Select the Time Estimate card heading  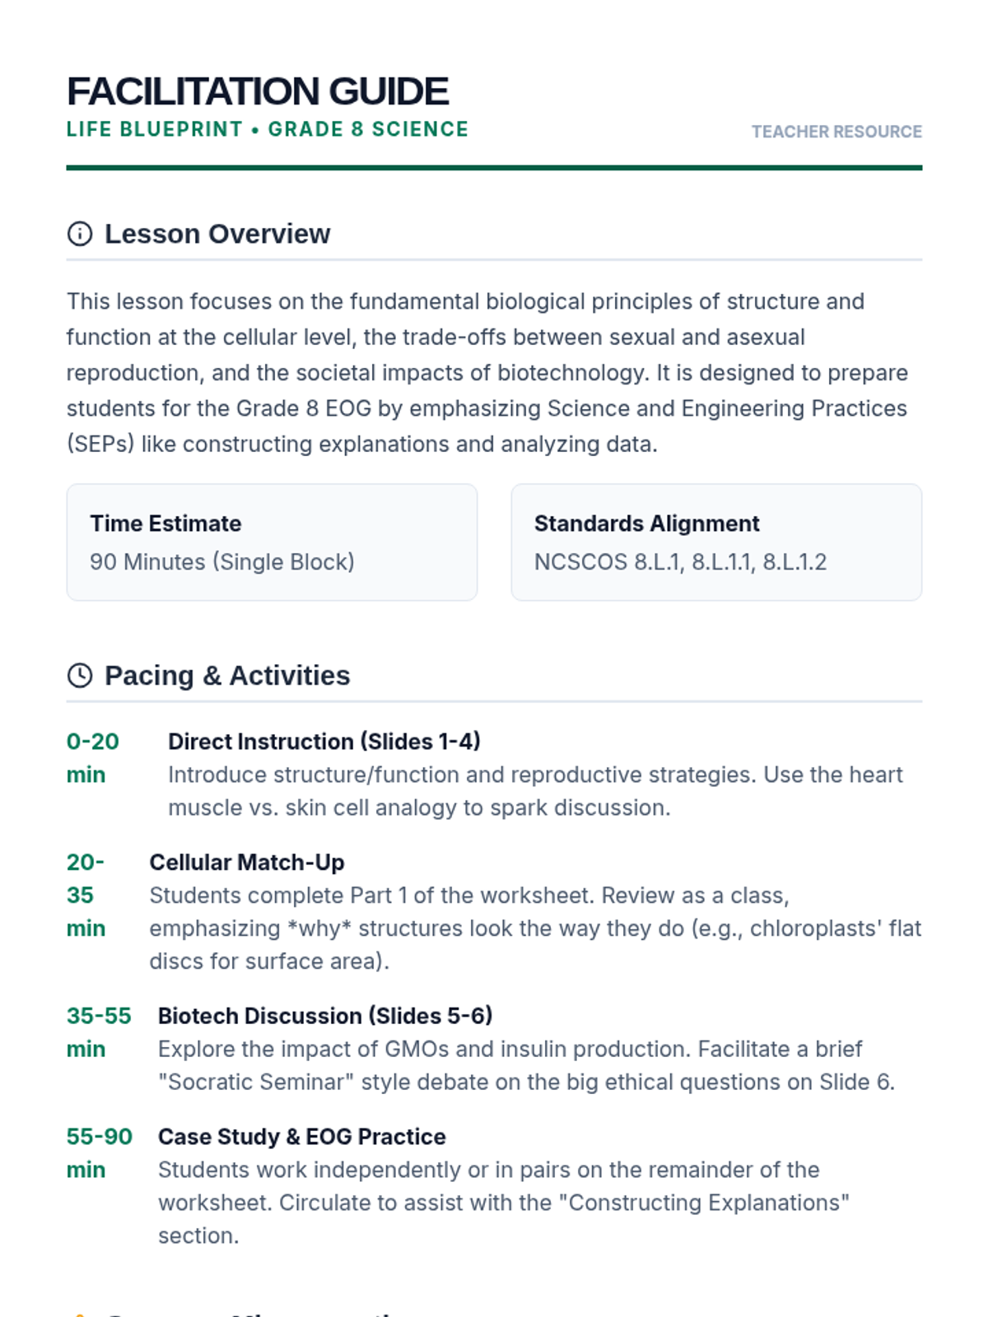pyautogui.click(x=165, y=524)
